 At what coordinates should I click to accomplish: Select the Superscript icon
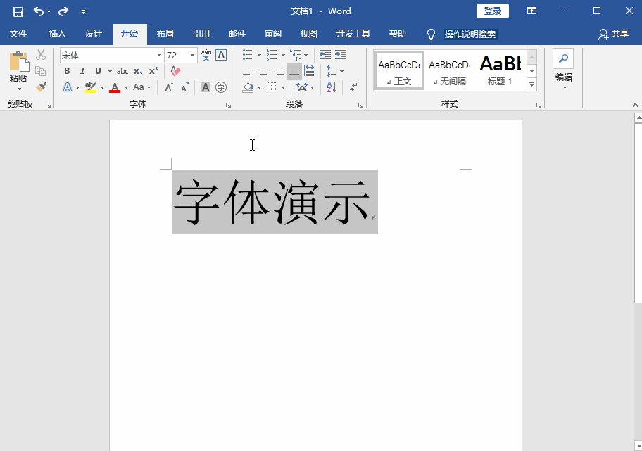pyautogui.click(x=153, y=70)
